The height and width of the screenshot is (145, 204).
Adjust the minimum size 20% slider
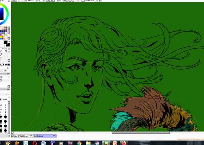pyautogui.click(x=3, y=71)
